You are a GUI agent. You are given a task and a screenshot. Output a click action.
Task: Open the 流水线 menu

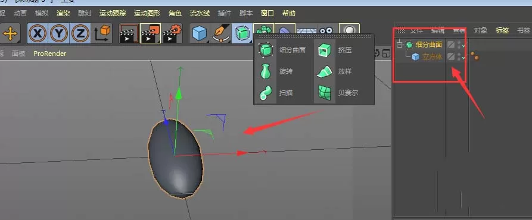pos(200,13)
